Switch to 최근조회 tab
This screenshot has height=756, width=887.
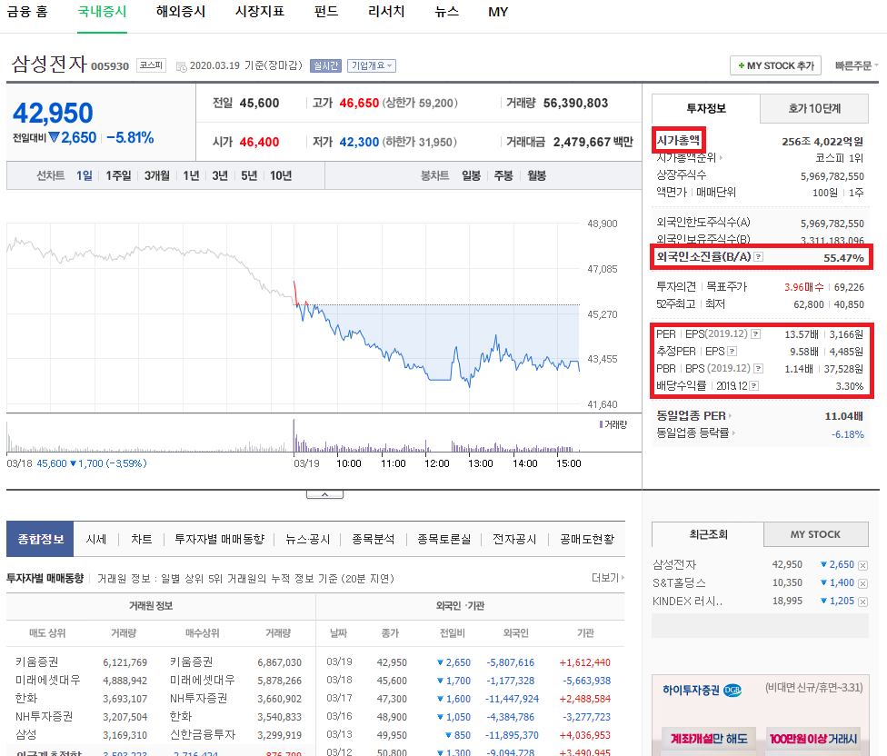click(708, 534)
